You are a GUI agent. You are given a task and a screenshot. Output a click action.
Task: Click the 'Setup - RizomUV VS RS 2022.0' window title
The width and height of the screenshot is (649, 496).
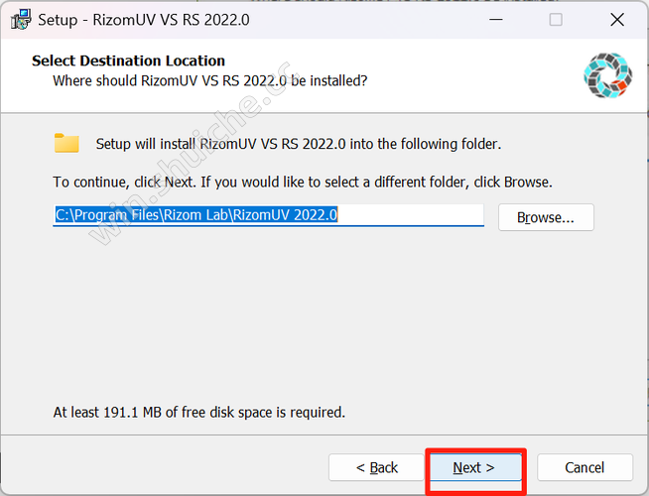click(x=144, y=20)
